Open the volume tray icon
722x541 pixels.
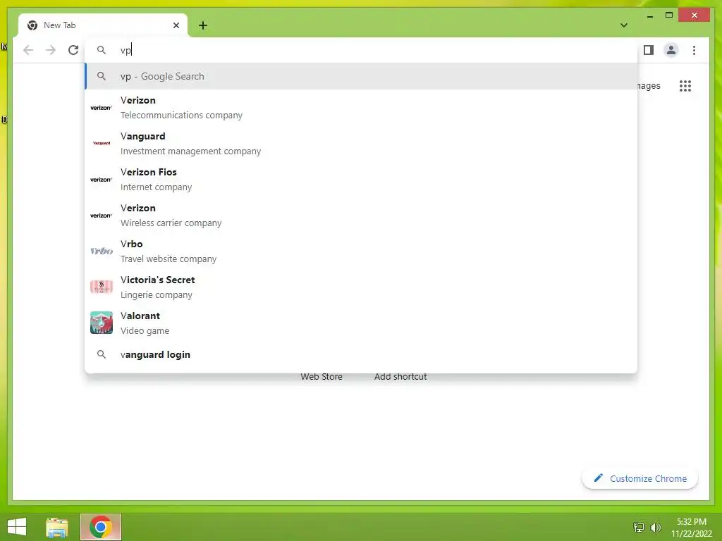click(x=655, y=527)
